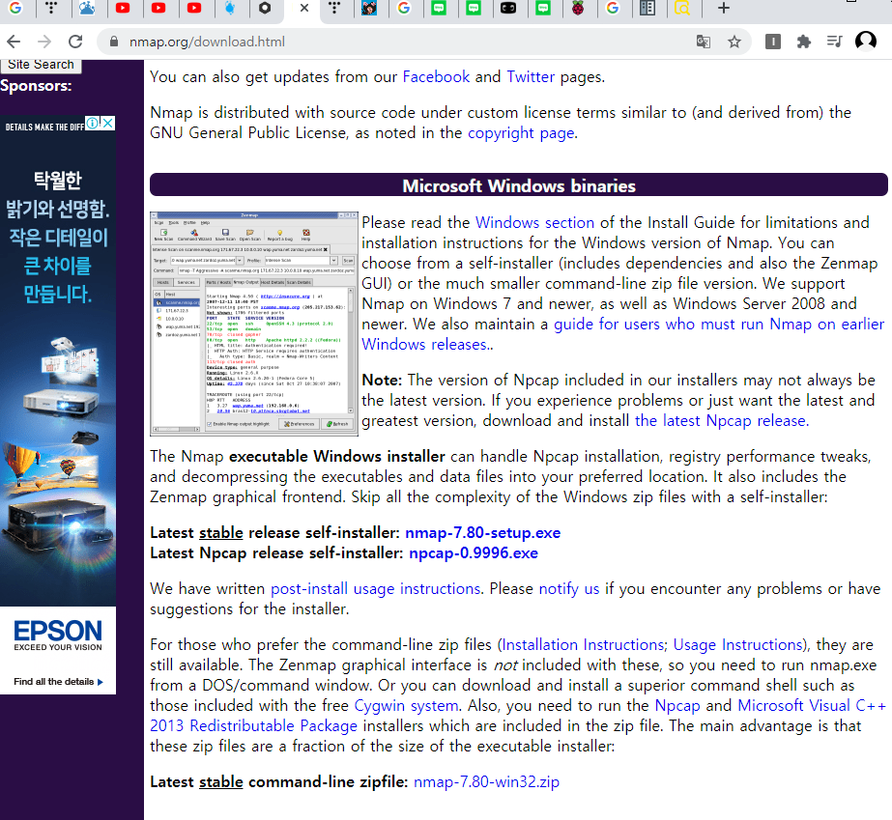The width and height of the screenshot is (892, 820).
Task: Download nmap-7.80-win32.zip
Action: point(486,782)
